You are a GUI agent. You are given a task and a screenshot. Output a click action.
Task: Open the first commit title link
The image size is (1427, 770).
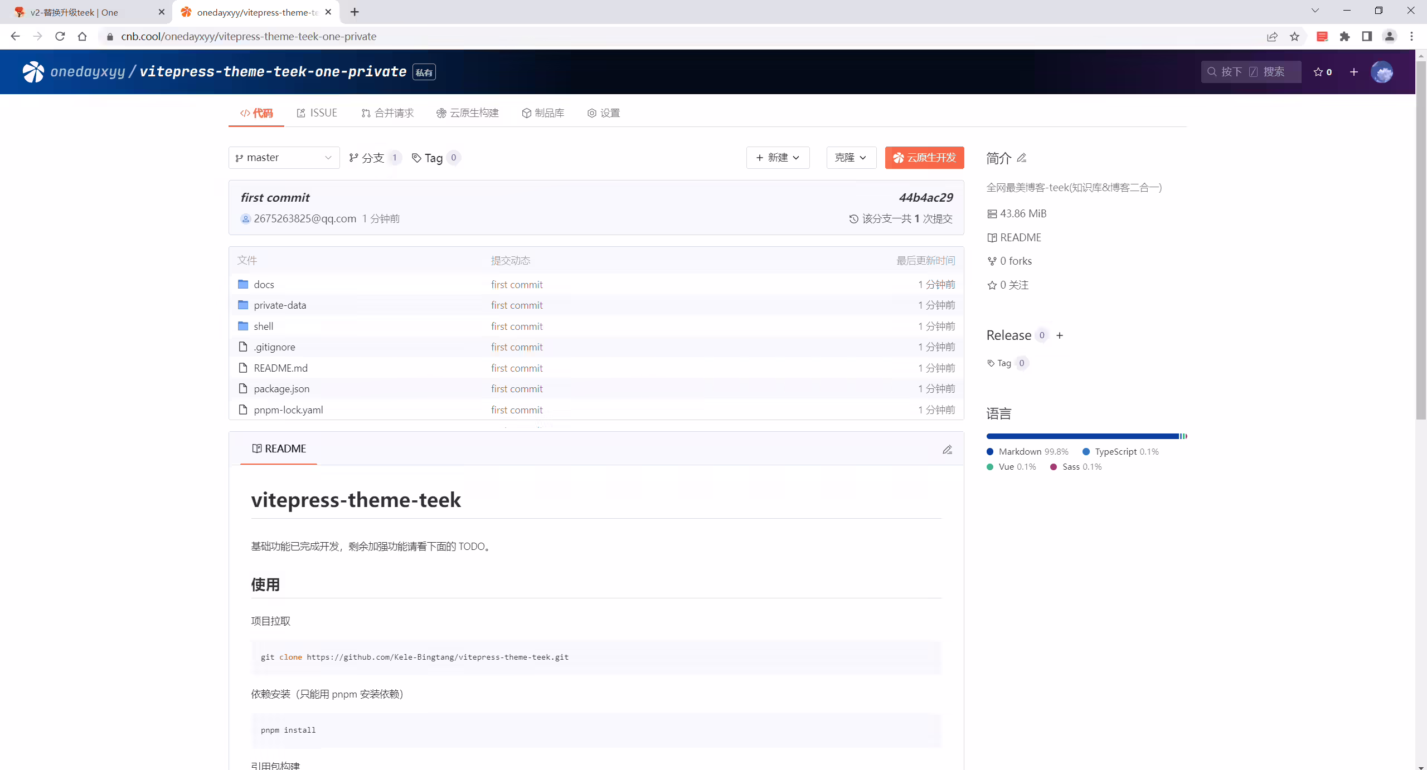click(x=275, y=198)
